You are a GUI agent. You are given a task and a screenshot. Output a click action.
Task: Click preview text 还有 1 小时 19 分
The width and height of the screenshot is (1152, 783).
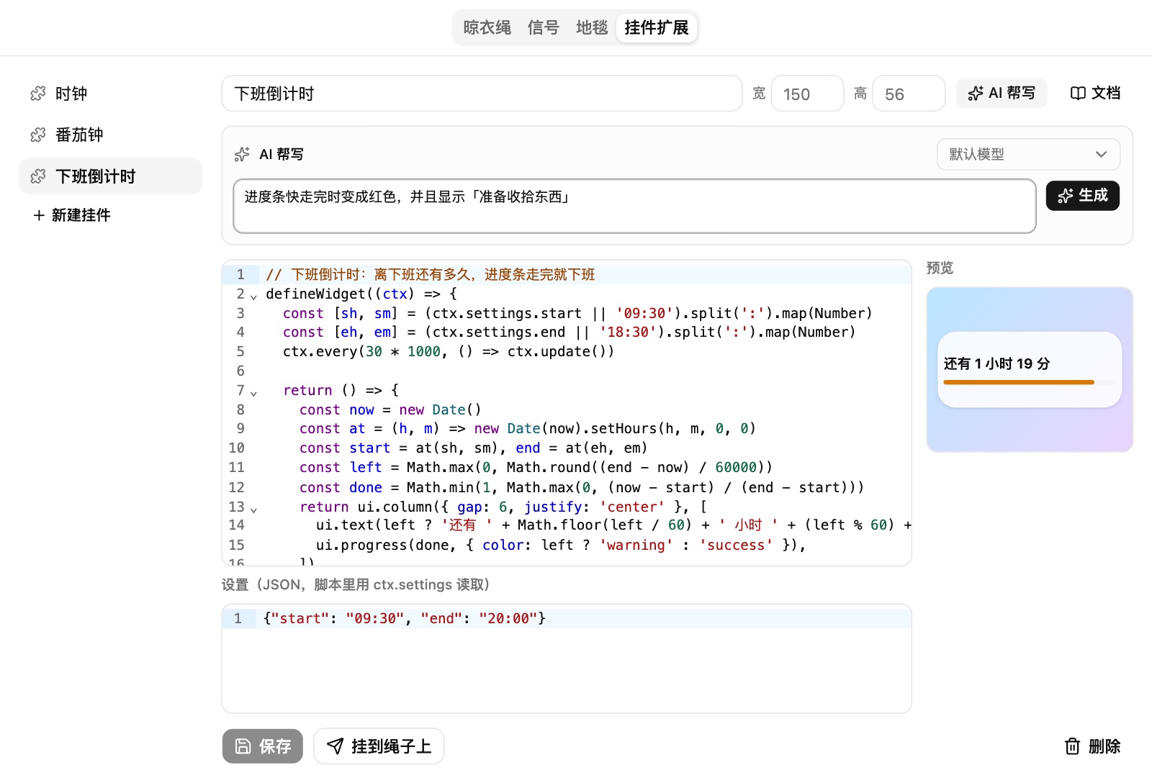click(x=996, y=363)
